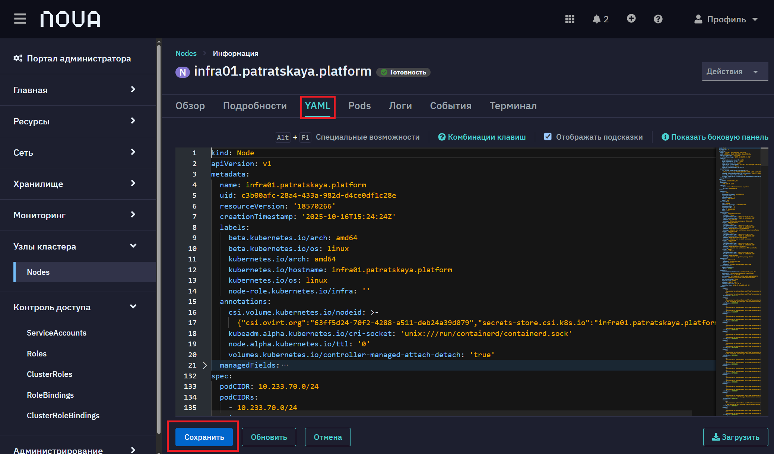Expand the Сеть menu section

tap(78, 152)
